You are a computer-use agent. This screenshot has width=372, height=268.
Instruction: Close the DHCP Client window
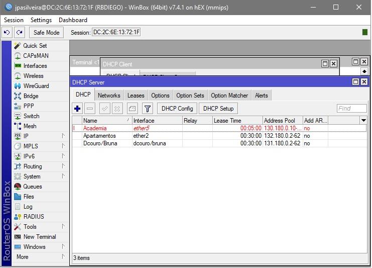(x=333, y=64)
